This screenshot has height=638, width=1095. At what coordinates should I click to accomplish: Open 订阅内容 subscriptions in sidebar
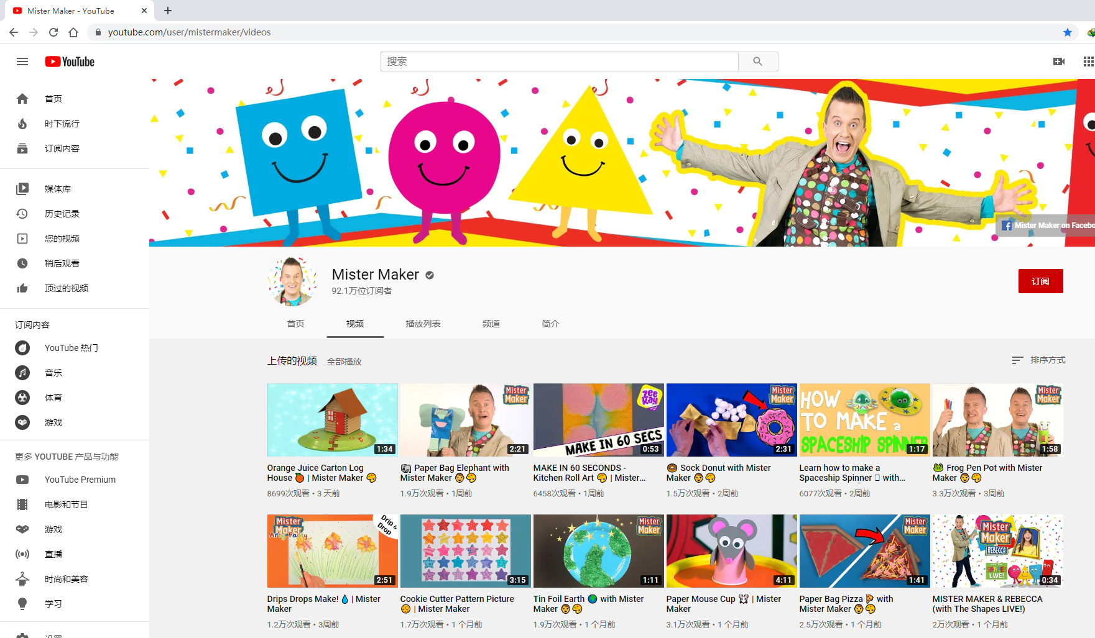click(x=75, y=148)
